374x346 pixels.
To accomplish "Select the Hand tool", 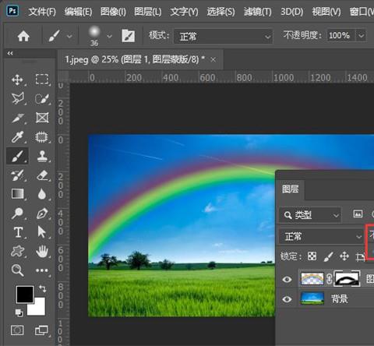I will [x=42, y=251].
